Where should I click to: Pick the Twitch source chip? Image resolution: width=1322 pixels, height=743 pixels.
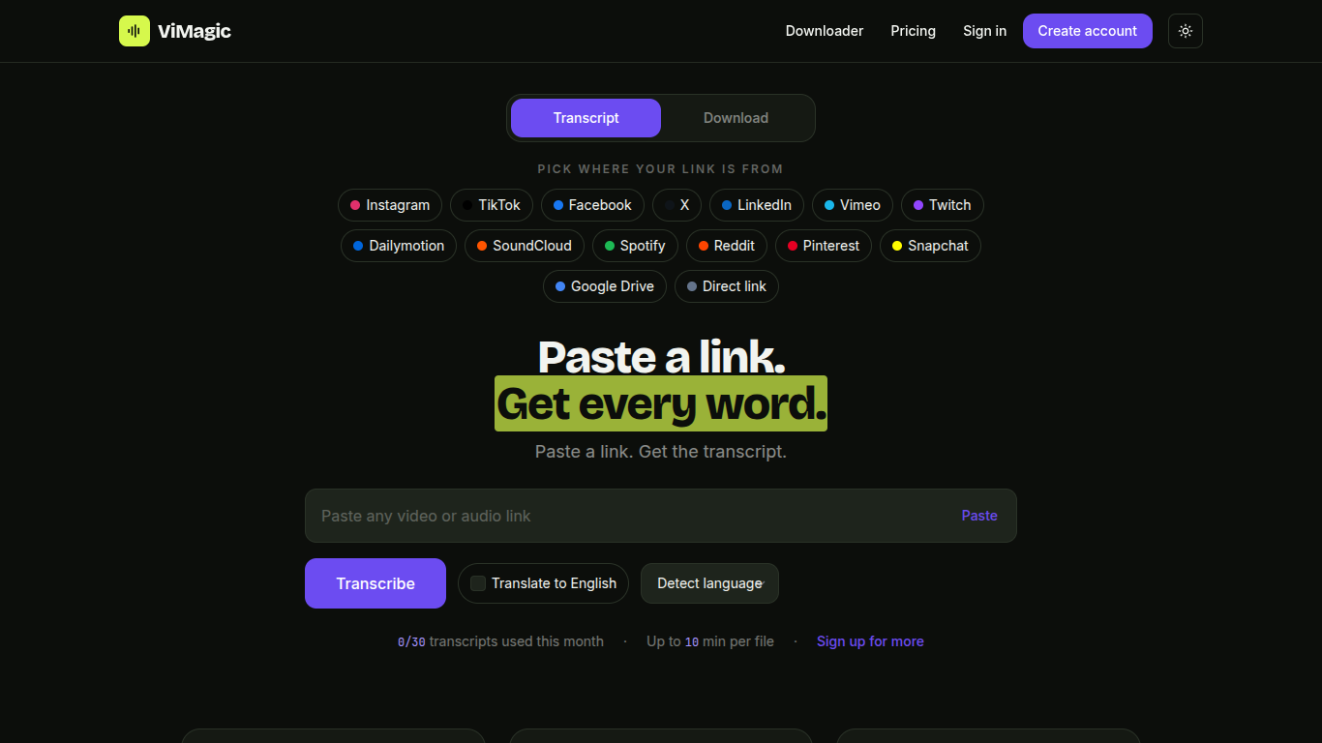pyautogui.click(x=943, y=205)
